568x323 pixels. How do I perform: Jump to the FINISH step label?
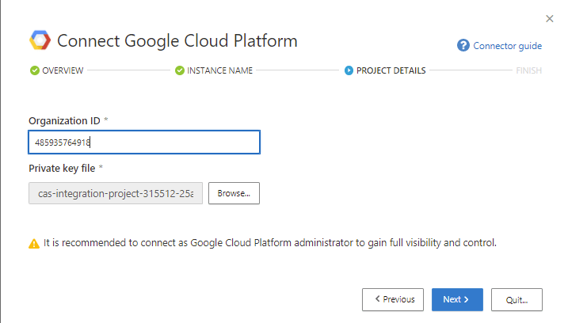tap(528, 70)
